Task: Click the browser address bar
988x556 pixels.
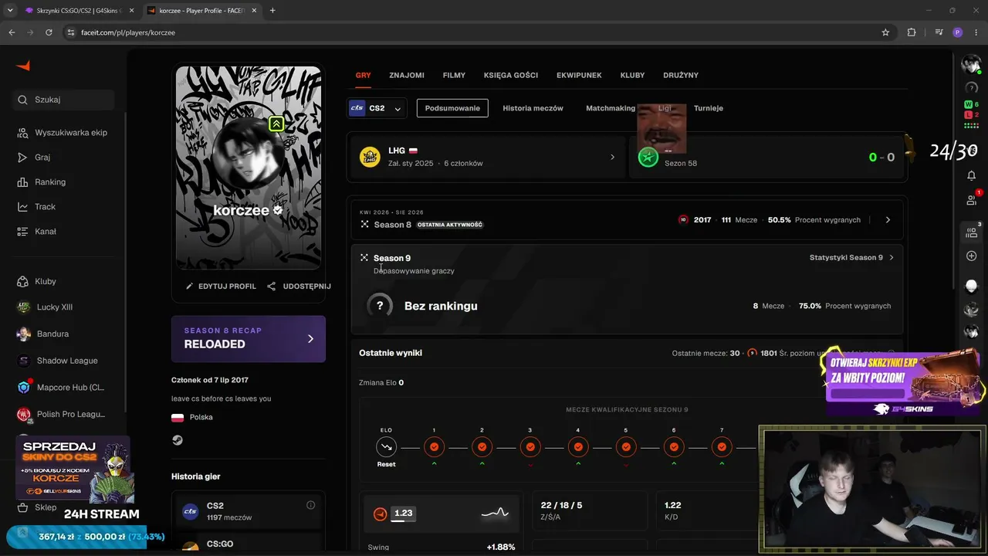Action: 471,32
